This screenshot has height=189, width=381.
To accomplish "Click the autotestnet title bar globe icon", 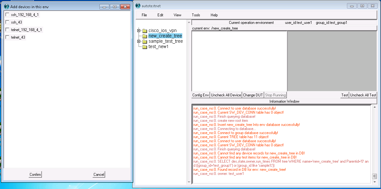I will [x=138, y=6].
